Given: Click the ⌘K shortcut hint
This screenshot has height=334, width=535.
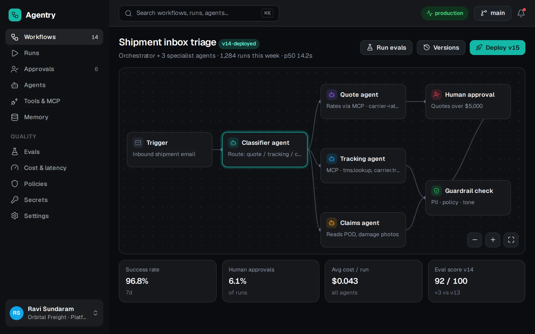Looking at the screenshot, I should point(267,13).
